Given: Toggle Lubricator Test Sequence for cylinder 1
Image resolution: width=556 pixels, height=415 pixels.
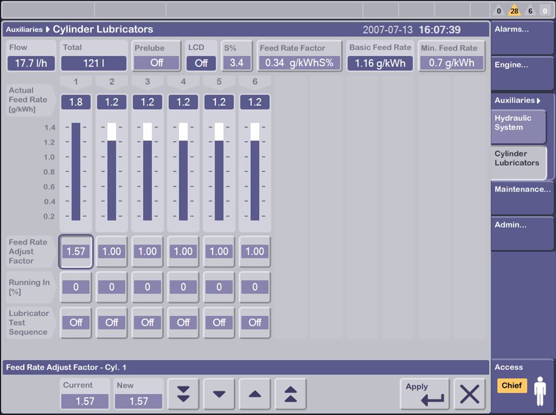Looking at the screenshot, I should [76, 322].
